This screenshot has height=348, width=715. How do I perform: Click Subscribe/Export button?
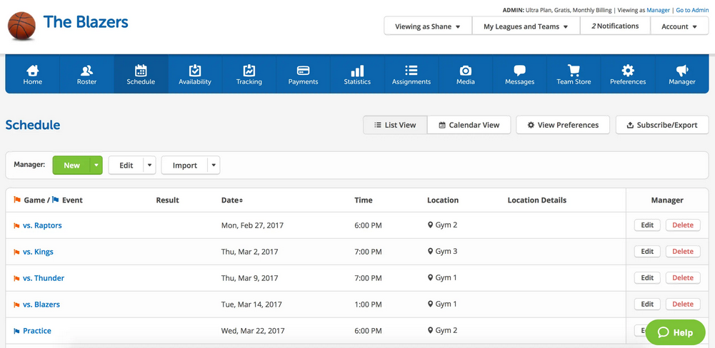(x=662, y=125)
